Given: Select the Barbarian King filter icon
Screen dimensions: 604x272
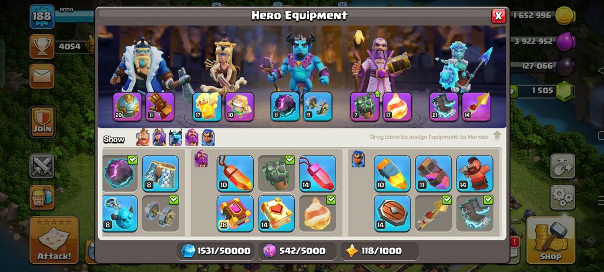Looking at the screenshot, I should point(143,137).
